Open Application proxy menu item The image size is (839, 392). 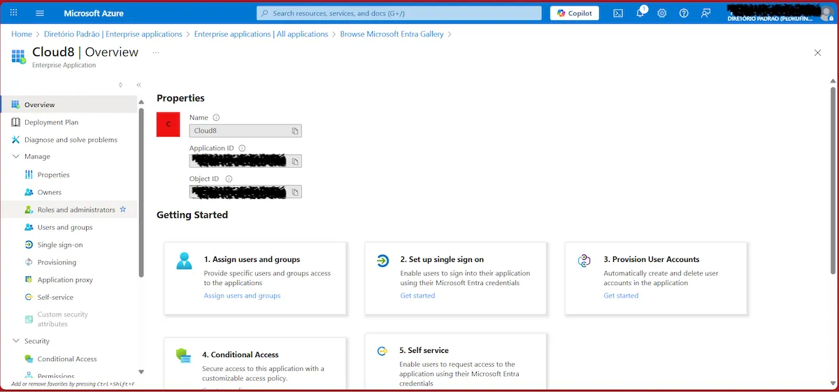[x=65, y=280]
